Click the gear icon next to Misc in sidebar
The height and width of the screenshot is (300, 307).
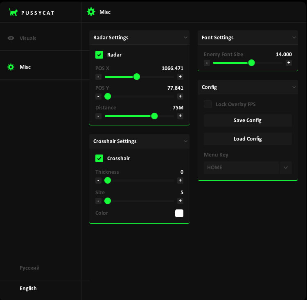(11, 67)
